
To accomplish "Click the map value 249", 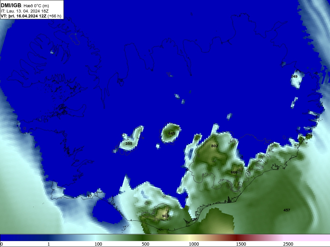I will coord(294,76).
